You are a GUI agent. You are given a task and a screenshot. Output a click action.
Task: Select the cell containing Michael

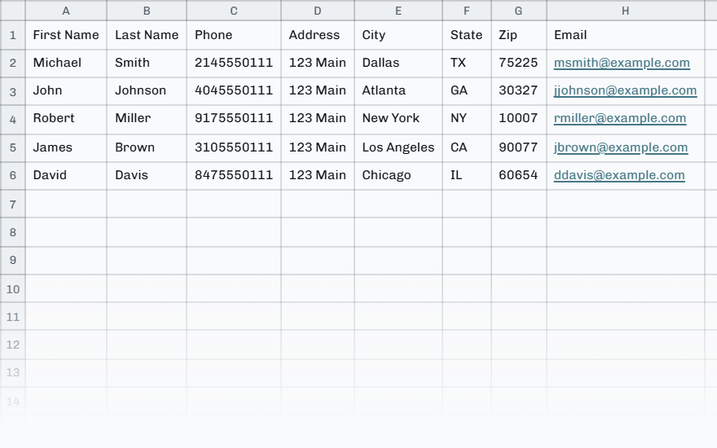(66, 63)
